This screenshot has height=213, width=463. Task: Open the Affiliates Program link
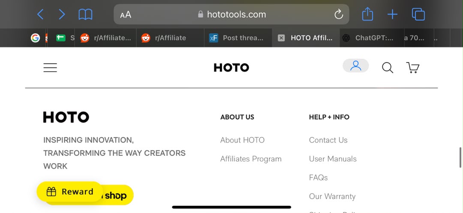(x=251, y=159)
